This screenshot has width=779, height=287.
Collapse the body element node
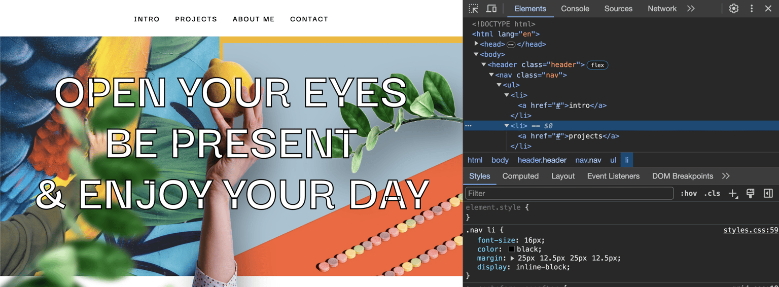[x=476, y=54]
